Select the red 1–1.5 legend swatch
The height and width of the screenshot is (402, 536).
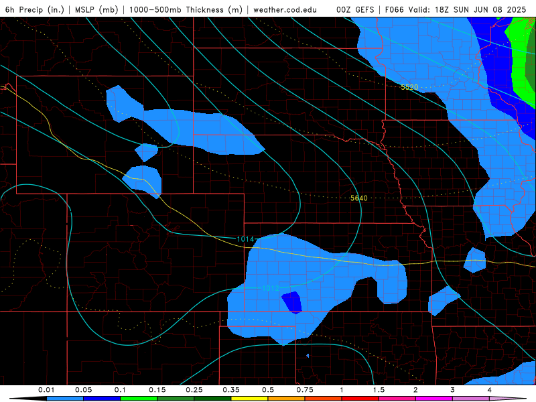point(360,399)
